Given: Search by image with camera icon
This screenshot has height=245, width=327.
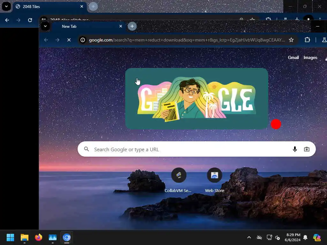Looking at the screenshot, I should click(307, 149).
